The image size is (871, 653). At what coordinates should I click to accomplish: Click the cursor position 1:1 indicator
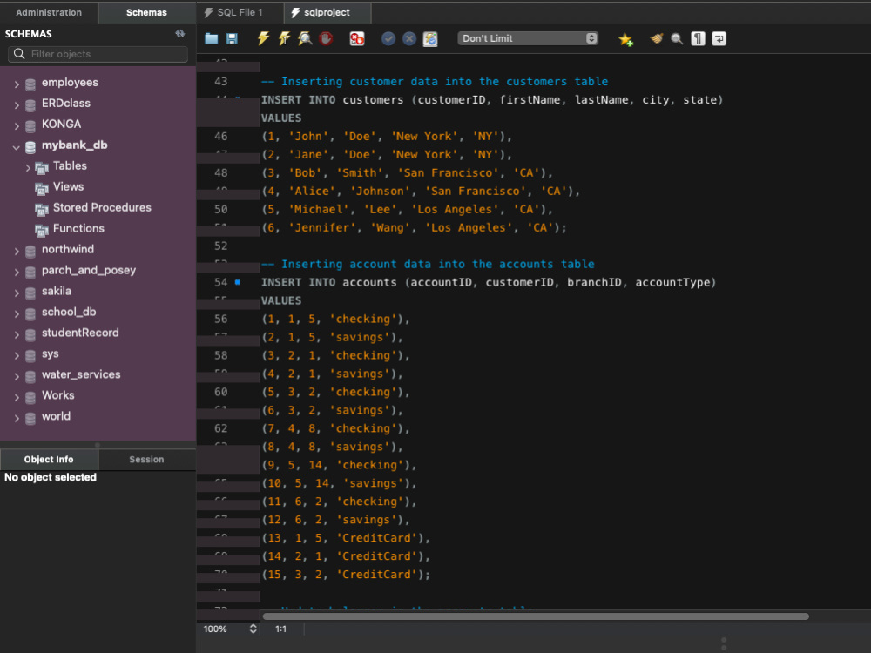tap(281, 629)
